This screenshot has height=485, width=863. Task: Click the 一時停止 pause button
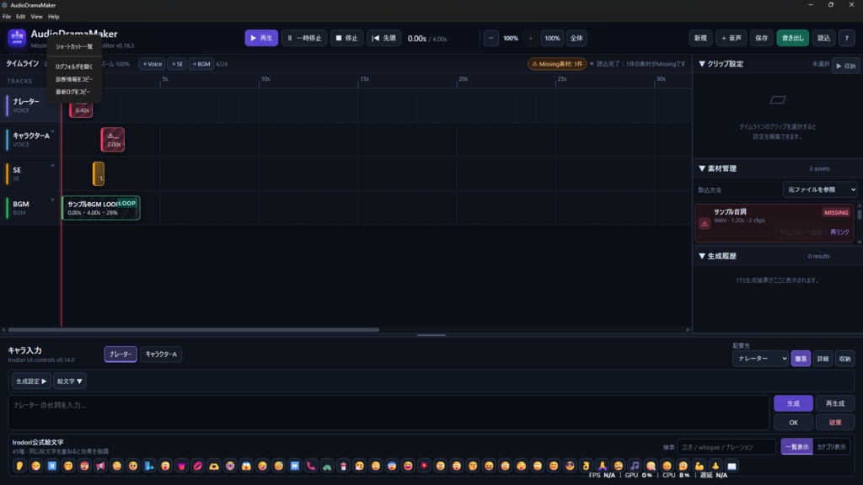tap(304, 38)
